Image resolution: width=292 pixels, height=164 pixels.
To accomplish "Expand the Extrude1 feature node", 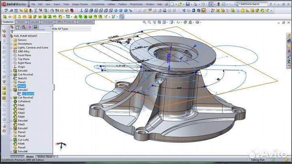I will coord(11,71).
